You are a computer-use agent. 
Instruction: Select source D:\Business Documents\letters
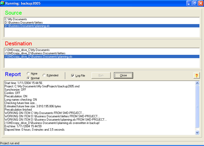click(102, 23)
